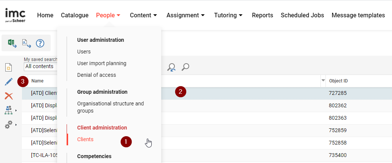Choose Users in User administration menu

coord(84,52)
